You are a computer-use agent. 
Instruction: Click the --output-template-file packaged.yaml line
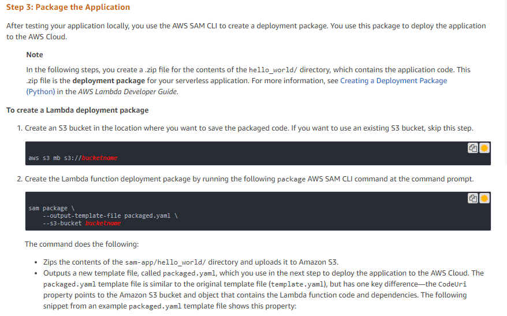tap(110, 215)
